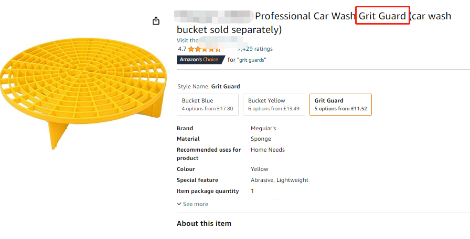The image size is (470, 239).
Task: Click the "grit guards" category link
Action: tap(252, 60)
